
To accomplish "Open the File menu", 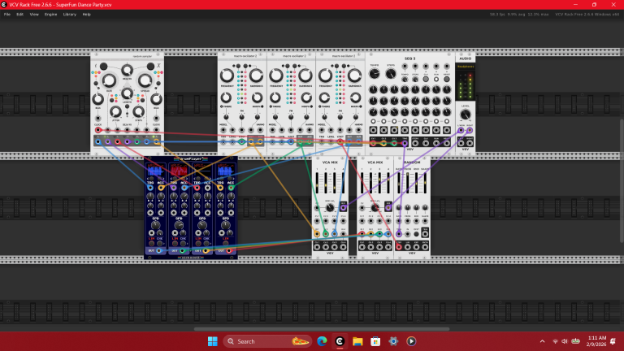I will click(7, 15).
